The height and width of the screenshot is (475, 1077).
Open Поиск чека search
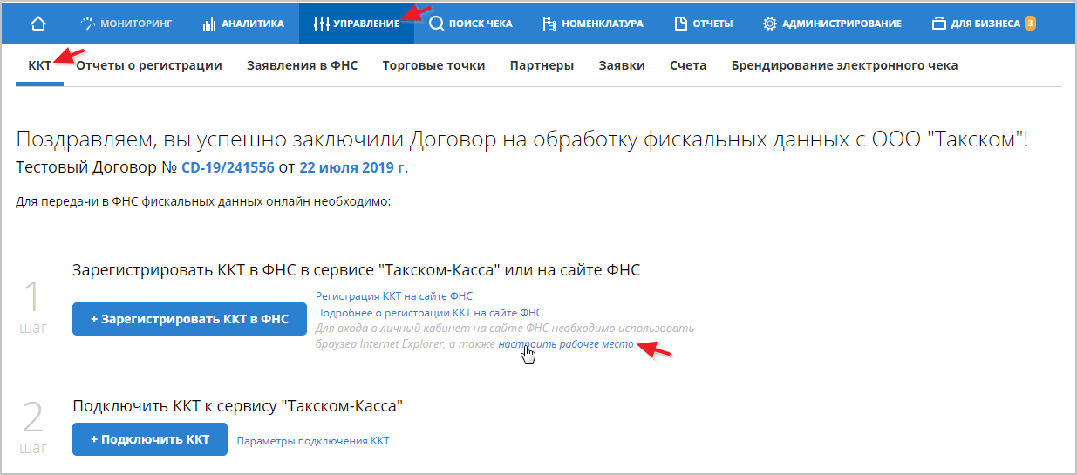coord(471,24)
